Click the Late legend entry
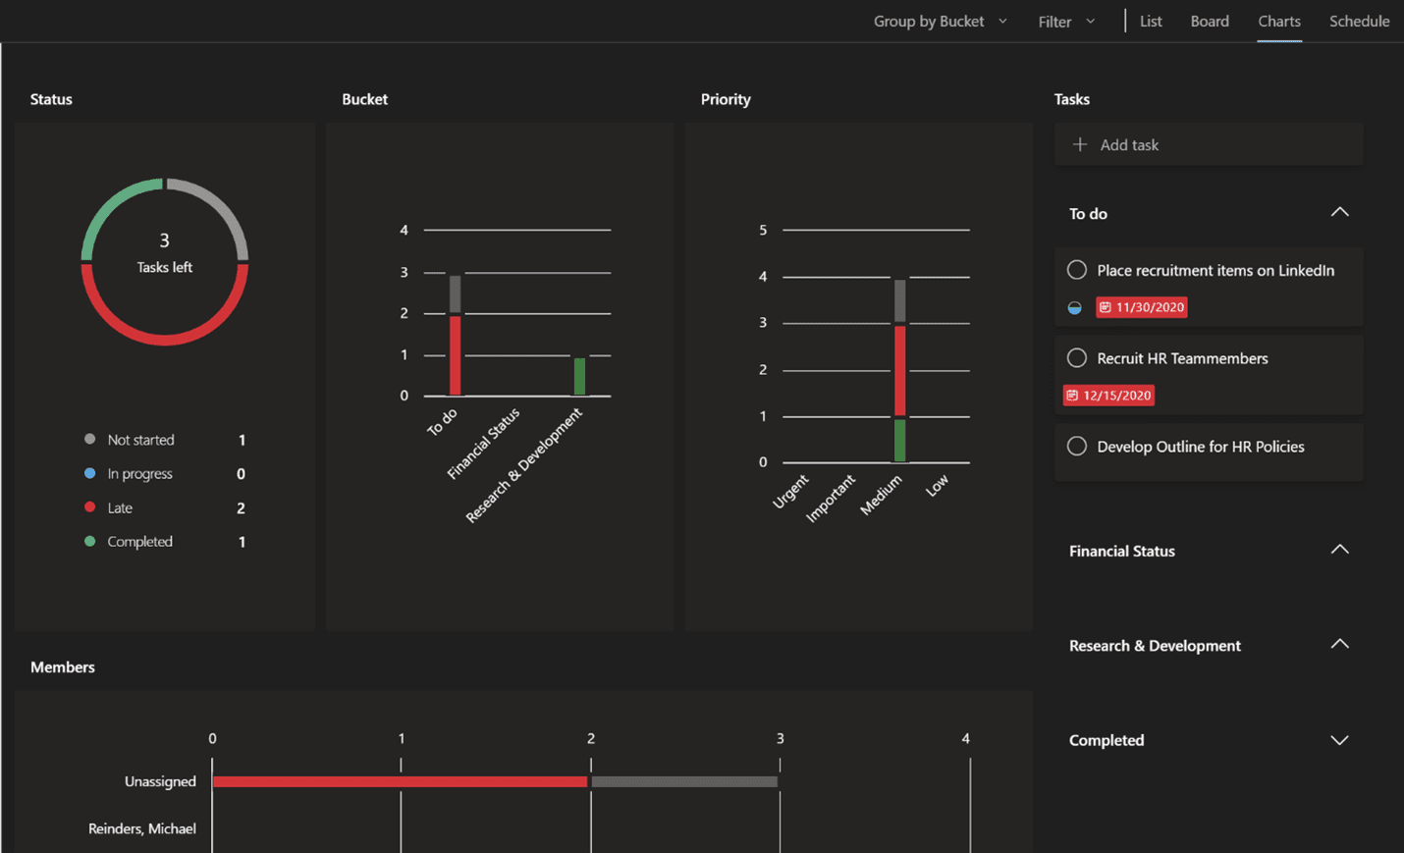Screen dimensions: 1404x853 coord(165,507)
